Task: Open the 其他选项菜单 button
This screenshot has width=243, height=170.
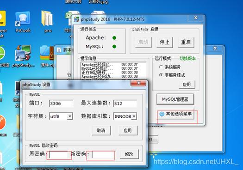Action: [x=175, y=114]
